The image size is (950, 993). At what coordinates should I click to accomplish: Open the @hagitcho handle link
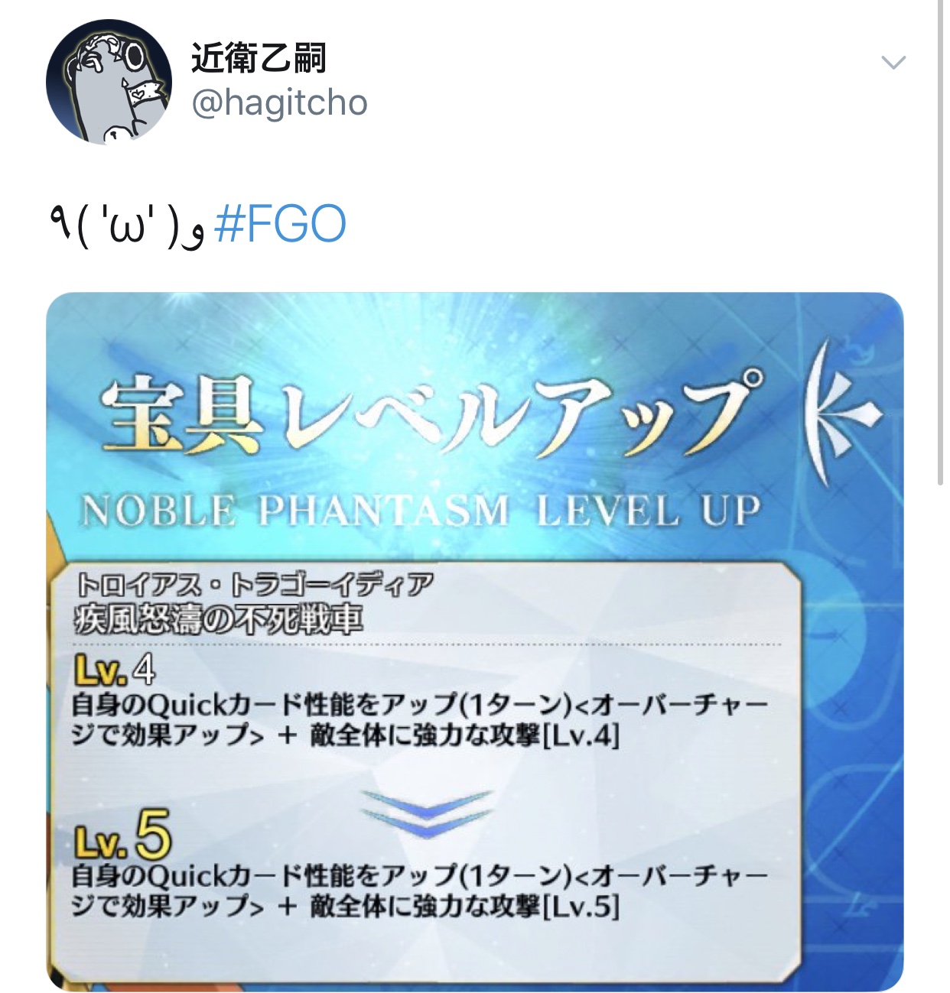tap(279, 102)
